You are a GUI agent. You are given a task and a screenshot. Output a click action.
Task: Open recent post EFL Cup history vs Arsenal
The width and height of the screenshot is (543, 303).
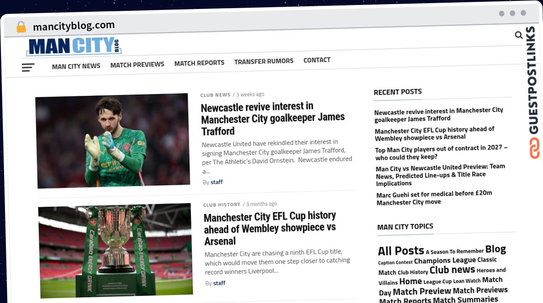434,133
